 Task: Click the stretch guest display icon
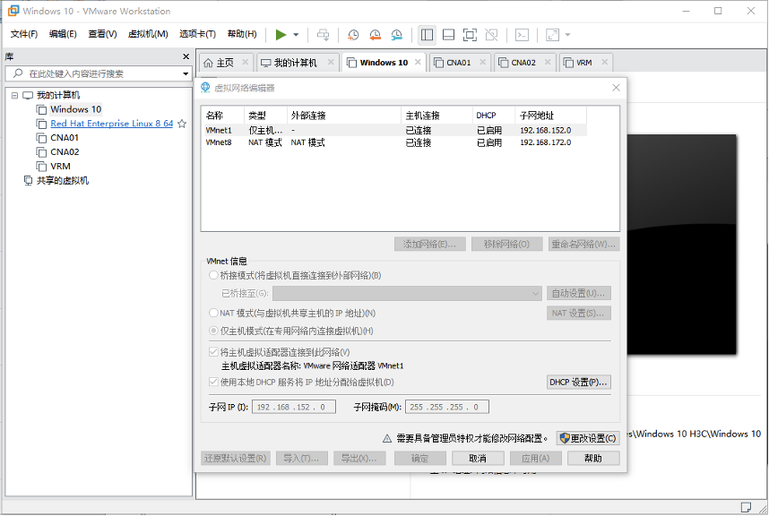552,35
